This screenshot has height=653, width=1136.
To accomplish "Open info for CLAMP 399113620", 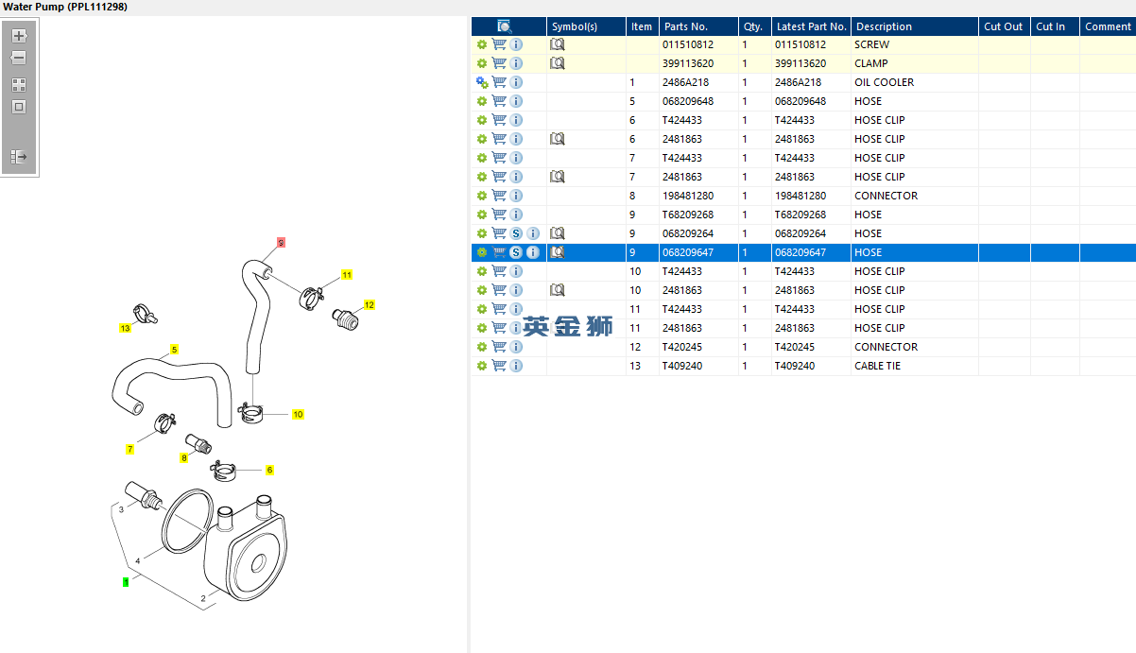I will 516,63.
